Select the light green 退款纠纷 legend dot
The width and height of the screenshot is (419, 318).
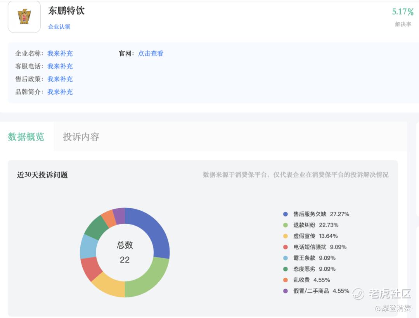click(286, 225)
